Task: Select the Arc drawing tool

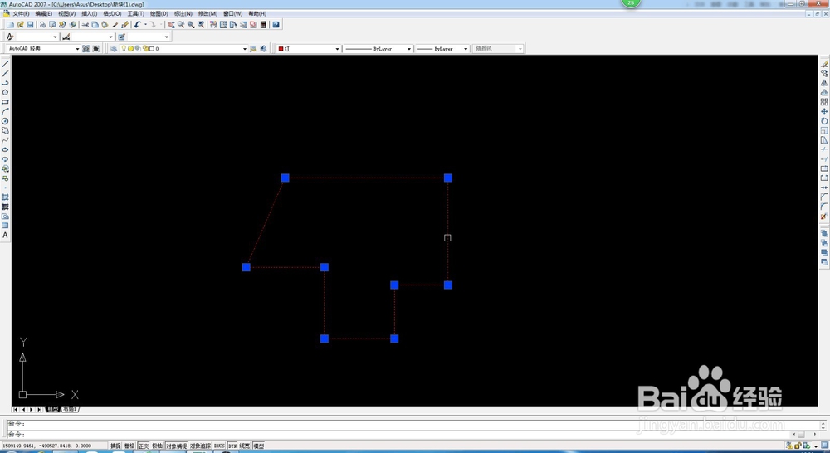Action: (x=5, y=111)
